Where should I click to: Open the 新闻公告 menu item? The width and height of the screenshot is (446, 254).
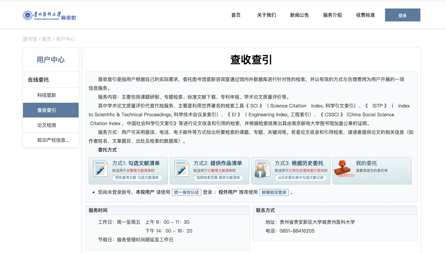299,15
